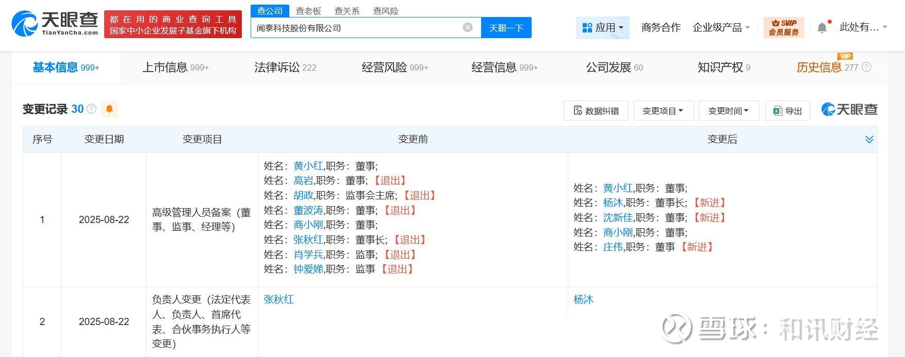Open 胡政 profile link

(303, 196)
